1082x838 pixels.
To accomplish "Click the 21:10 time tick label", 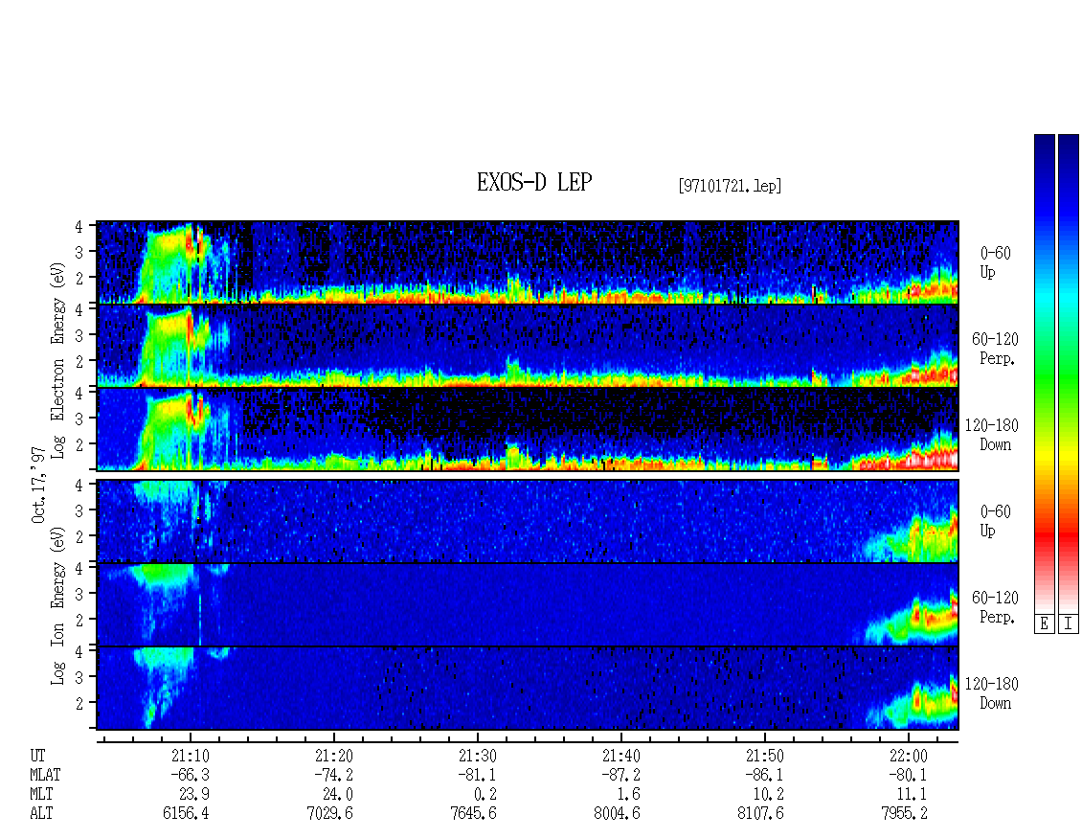I will pyautogui.click(x=191, y=756).
